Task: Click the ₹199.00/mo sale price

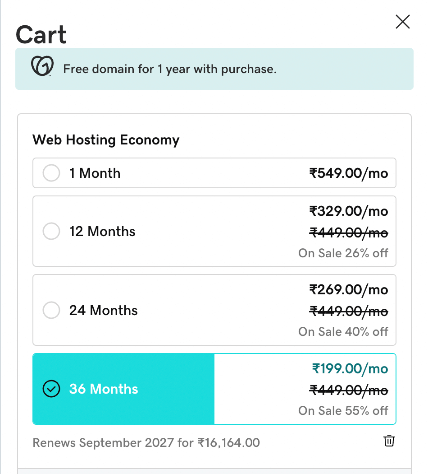Action: tap(350, 369)
